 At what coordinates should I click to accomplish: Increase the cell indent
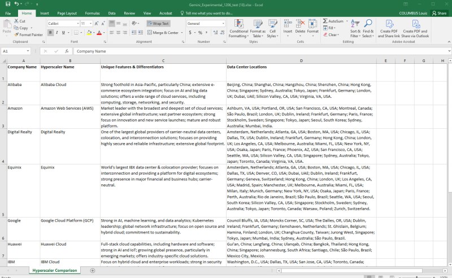140,33
